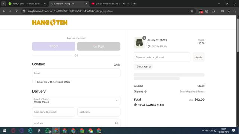
Task: Expand the Country/Region dropdown
Action: click(x=76, y=100)
